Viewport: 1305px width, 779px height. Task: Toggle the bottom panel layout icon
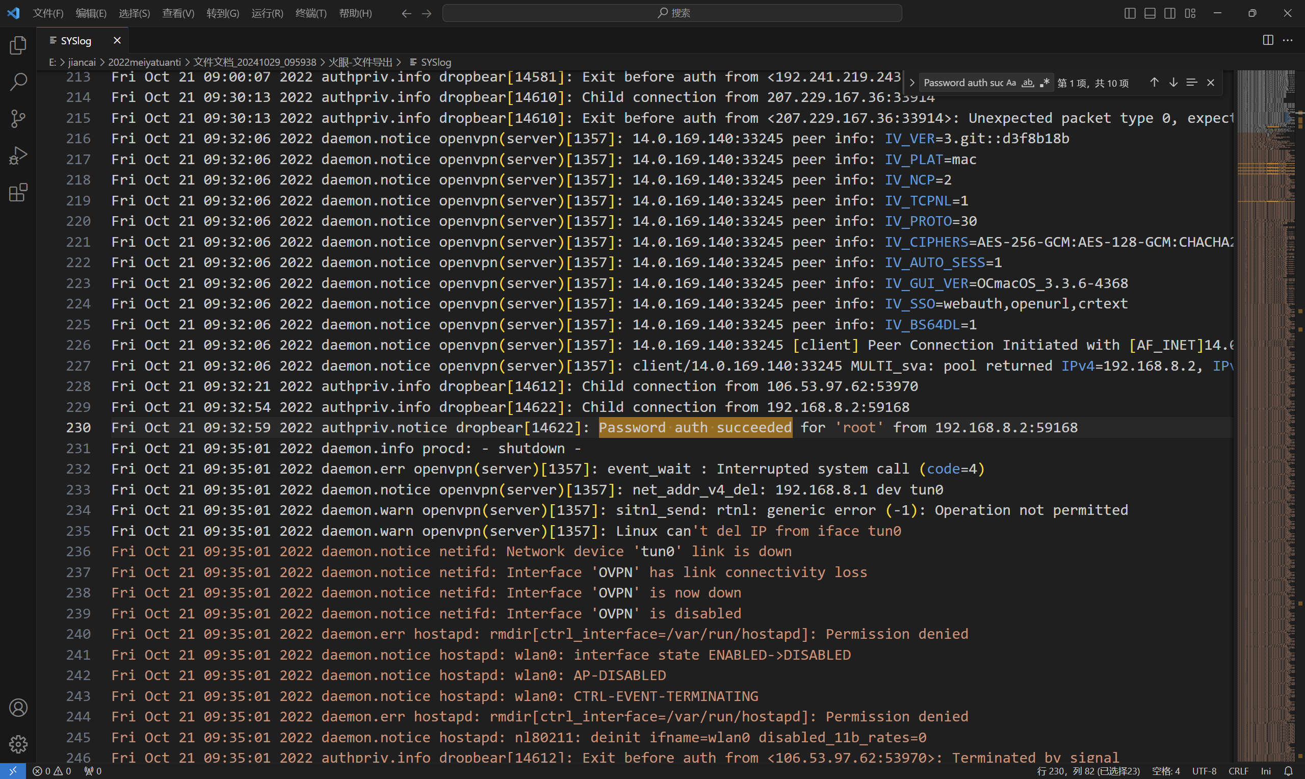pyautogui.click(x=1150, y=13)
